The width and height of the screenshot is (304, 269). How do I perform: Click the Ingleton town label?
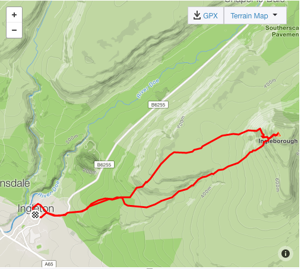pos(36,209)
